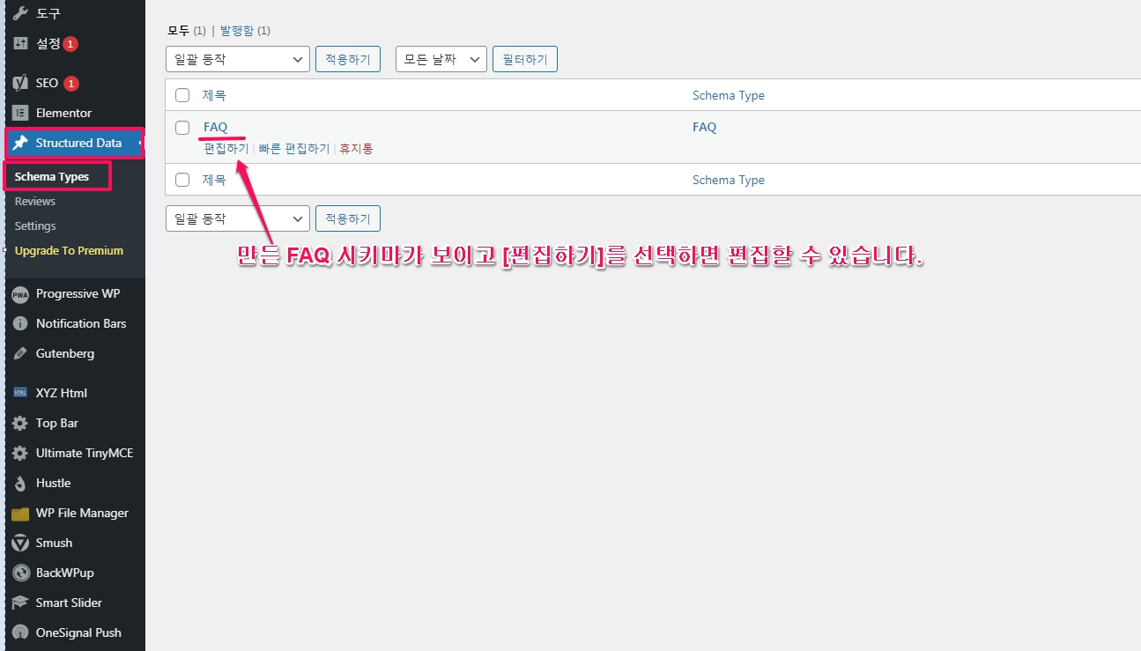The width and height of the screenshot is (1141, 651).
Task: Tick the checkbox for the FAQ row
Action: [182, 127]
